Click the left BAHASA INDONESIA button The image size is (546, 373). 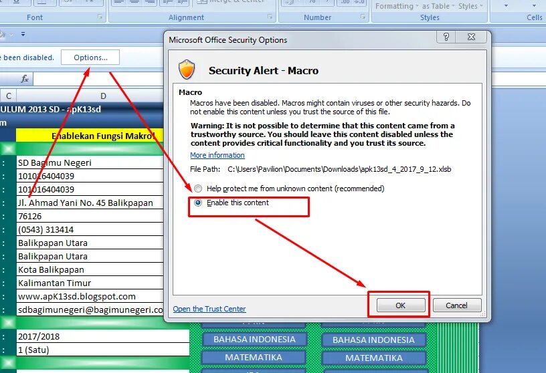point(254,340)
